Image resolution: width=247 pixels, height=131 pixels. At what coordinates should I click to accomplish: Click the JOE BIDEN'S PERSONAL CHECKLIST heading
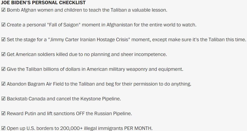(43, 3)
